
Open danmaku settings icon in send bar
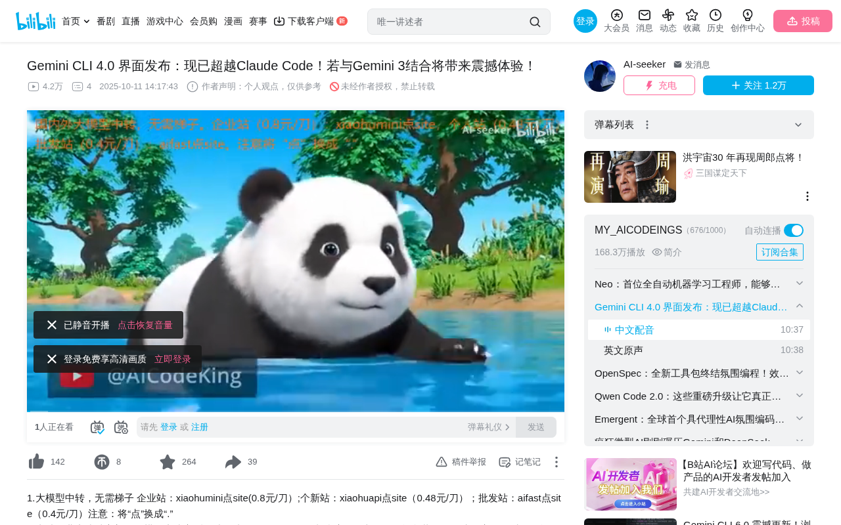tap(121, 427)
